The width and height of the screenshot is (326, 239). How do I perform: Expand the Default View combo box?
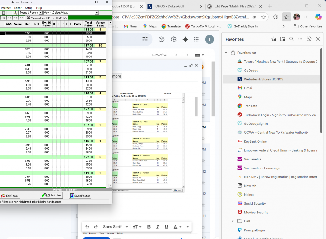tap(97, 13)
